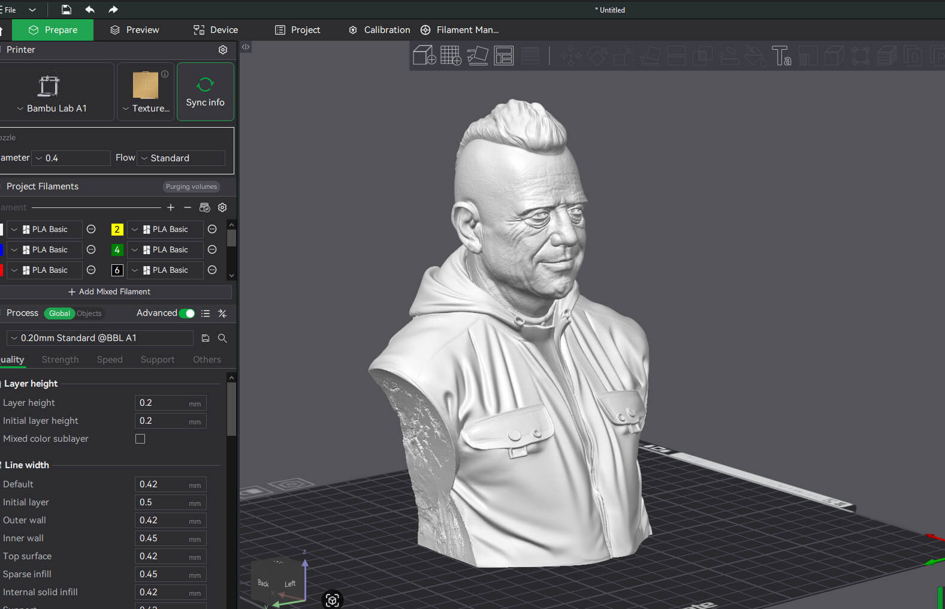This screenshot has width=945, height=609.
Task: Click Purging volumes button
Action: pyautogui.click(x=191, y=186)
